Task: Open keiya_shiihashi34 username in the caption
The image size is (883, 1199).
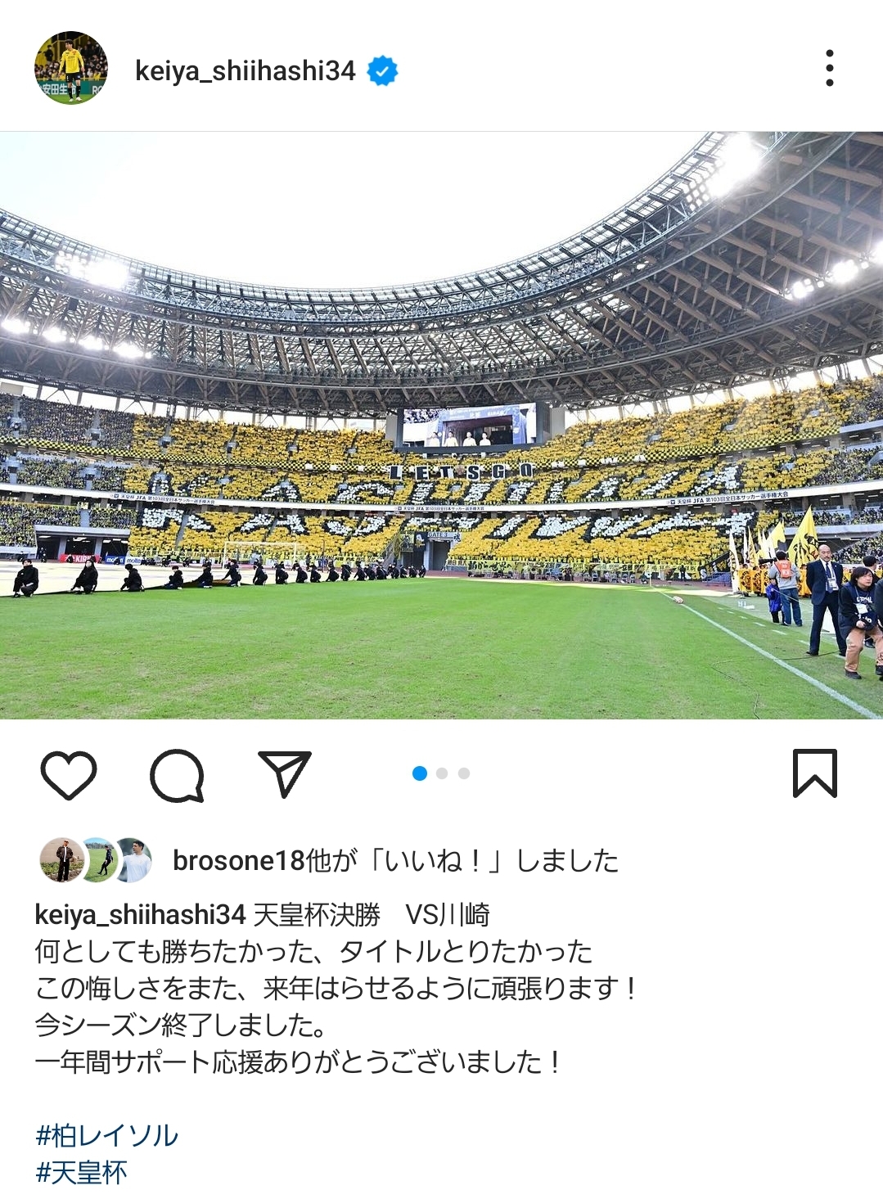Action: [x=140, y=914]
